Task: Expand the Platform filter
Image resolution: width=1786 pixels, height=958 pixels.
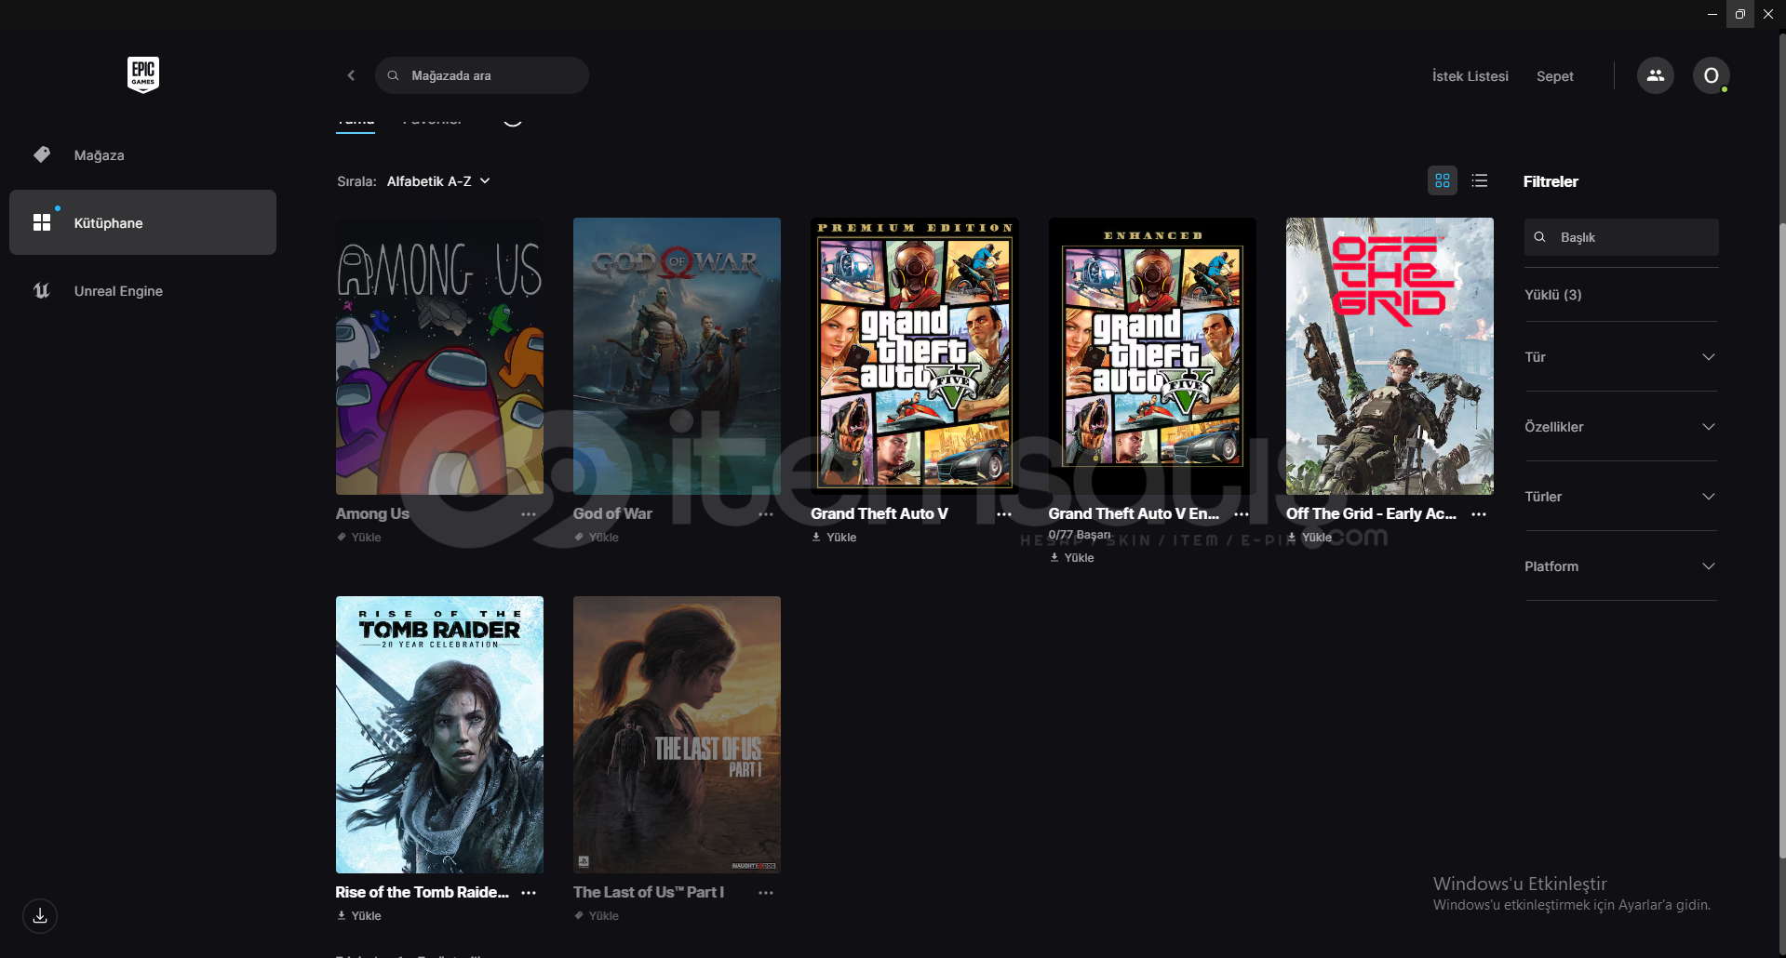Action: pos(1621,566)
